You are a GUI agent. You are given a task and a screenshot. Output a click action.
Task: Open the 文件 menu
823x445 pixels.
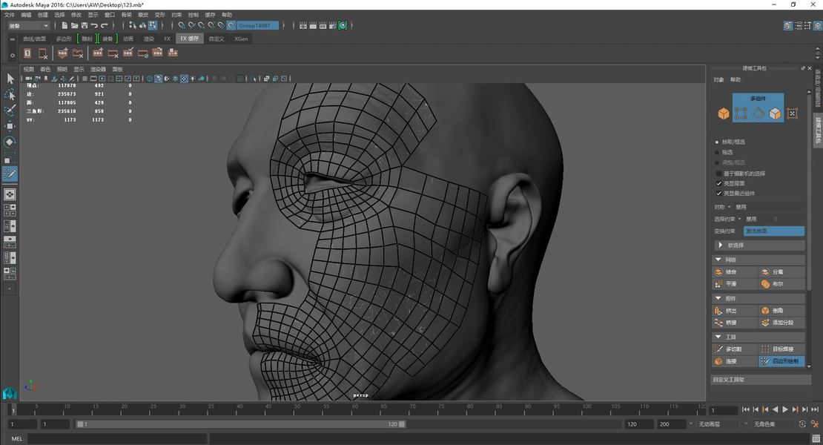9,15
